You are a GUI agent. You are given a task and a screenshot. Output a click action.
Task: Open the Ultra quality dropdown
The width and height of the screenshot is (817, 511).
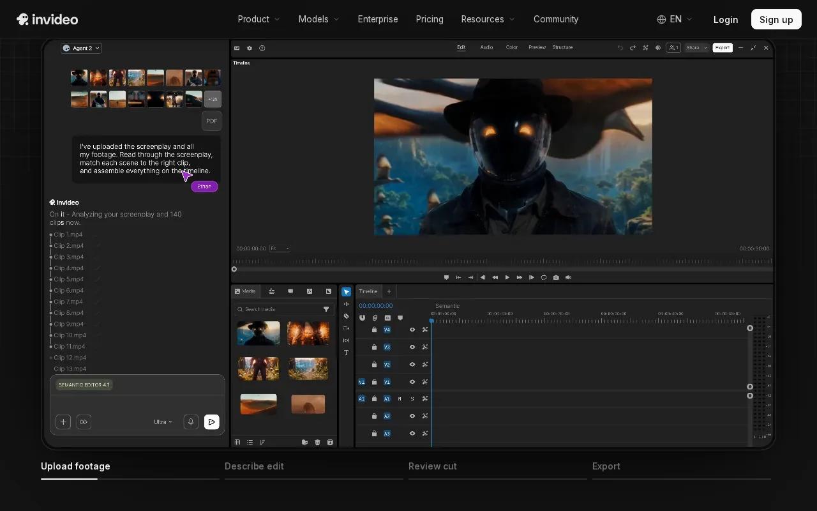(x=163, y=422)
